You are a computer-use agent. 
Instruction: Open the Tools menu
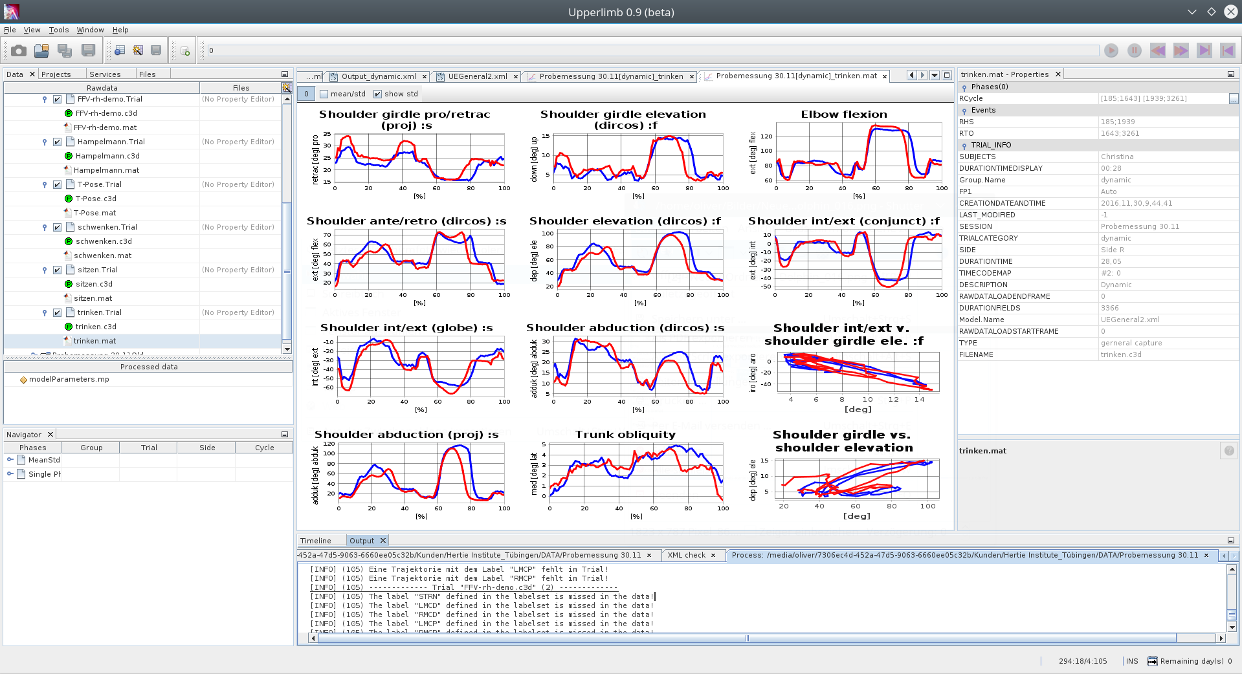(x=58, y=30)
